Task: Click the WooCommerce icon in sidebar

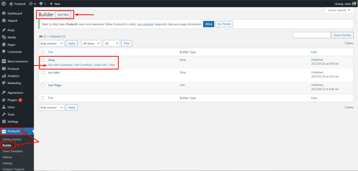Action: pyautogui.click(x=3, y=61)
